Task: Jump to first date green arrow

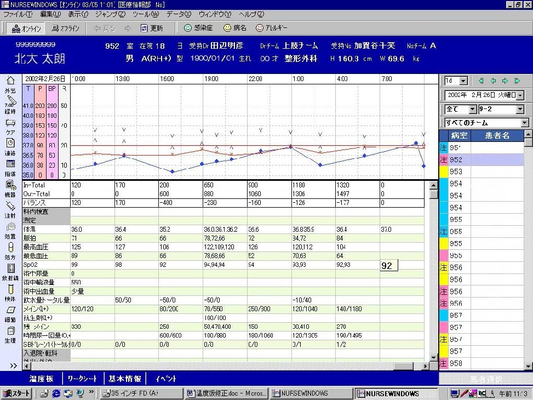Action: coord(480,81)
